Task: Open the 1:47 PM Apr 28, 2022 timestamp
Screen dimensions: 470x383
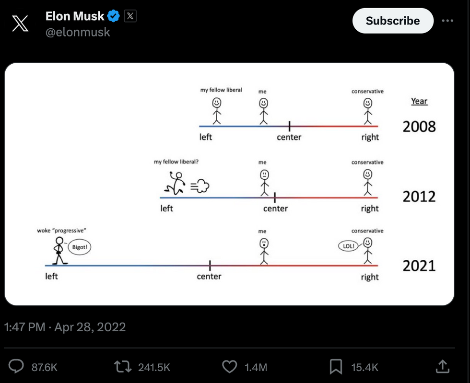Action: (65, 327)
